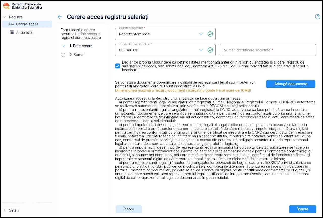Click the Număr identificare societate input field

[268, 50]
